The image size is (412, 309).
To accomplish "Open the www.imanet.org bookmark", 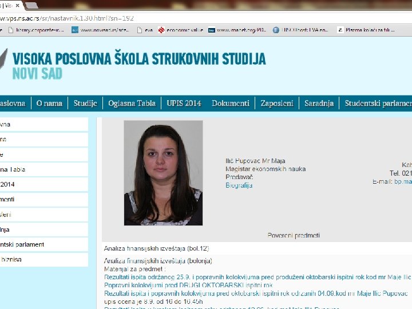I will pyautogui.click(x=237, y=30).
